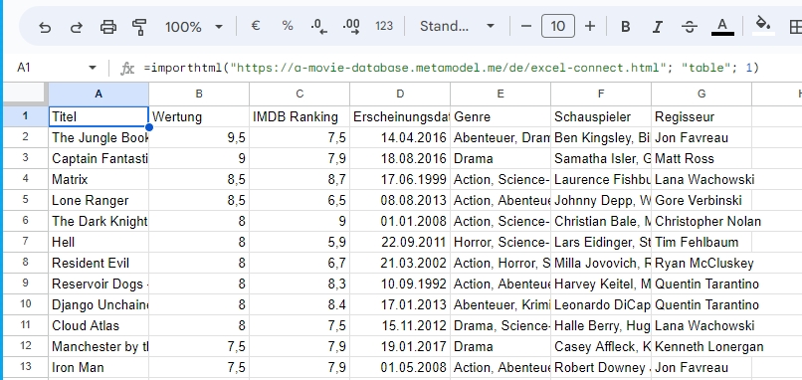
Task: Click the Matrix title cell
Action: tap(99, 179)
